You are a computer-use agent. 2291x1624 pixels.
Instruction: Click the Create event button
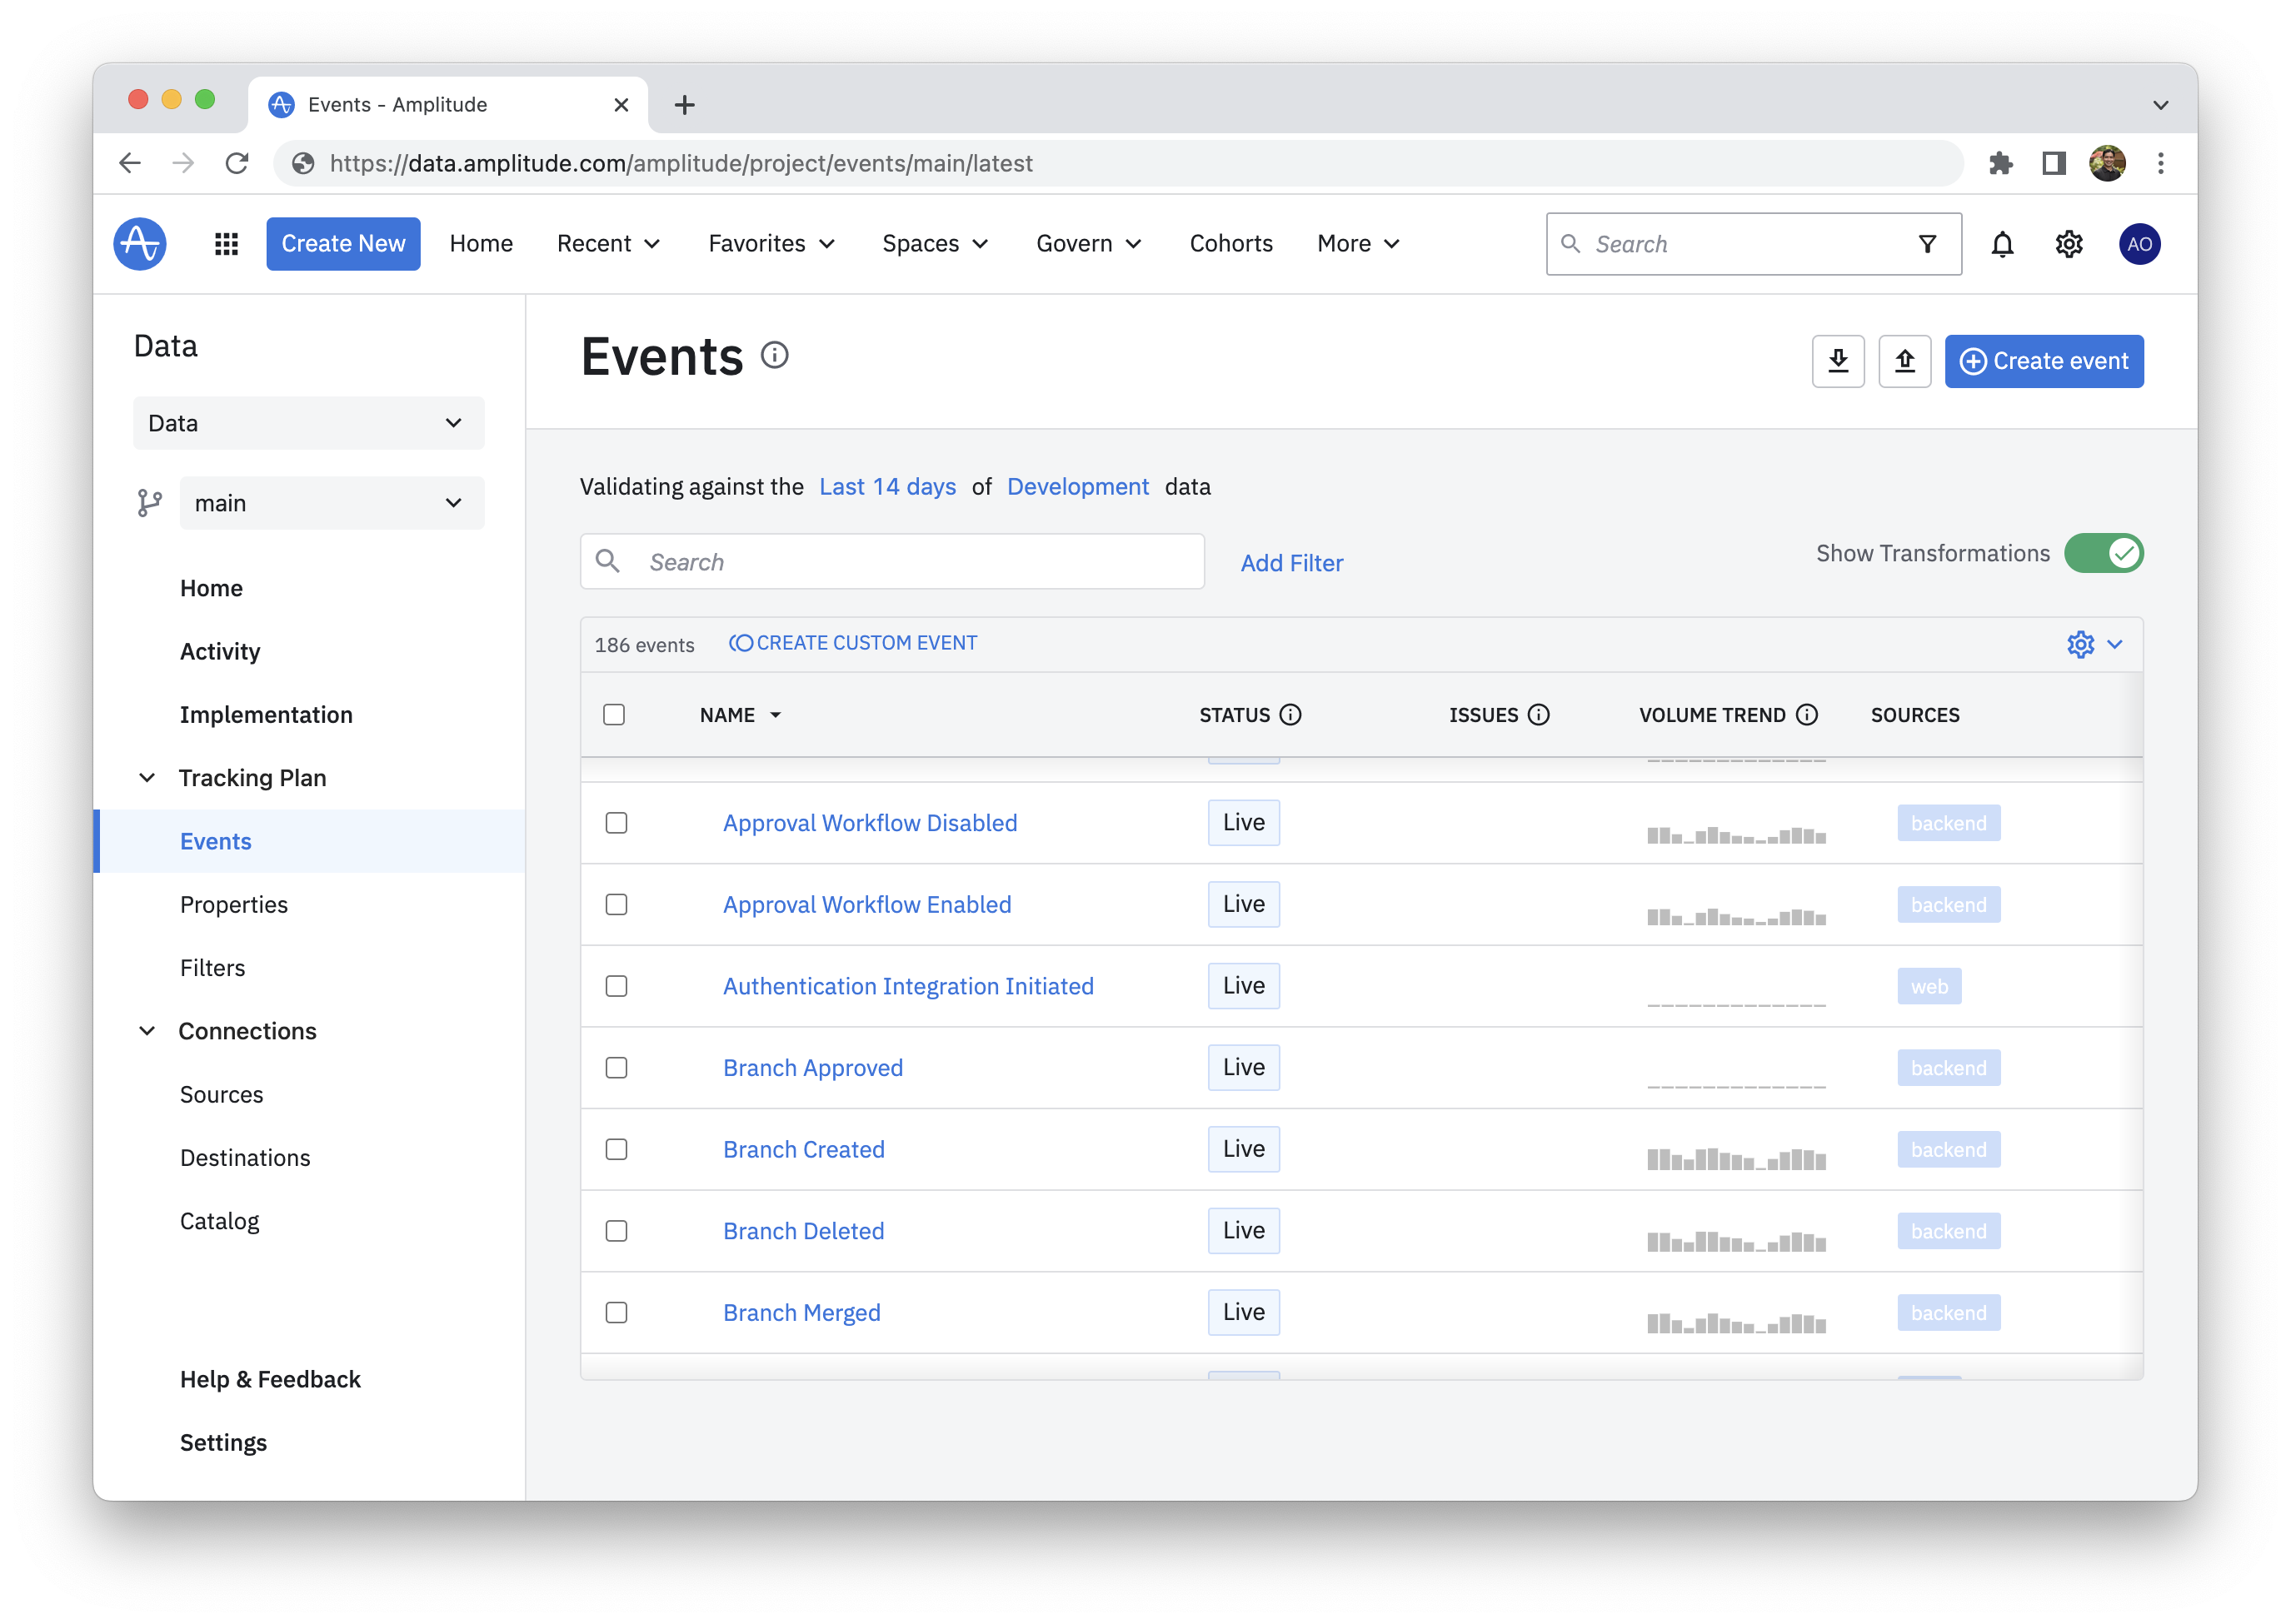point(2043,361)
